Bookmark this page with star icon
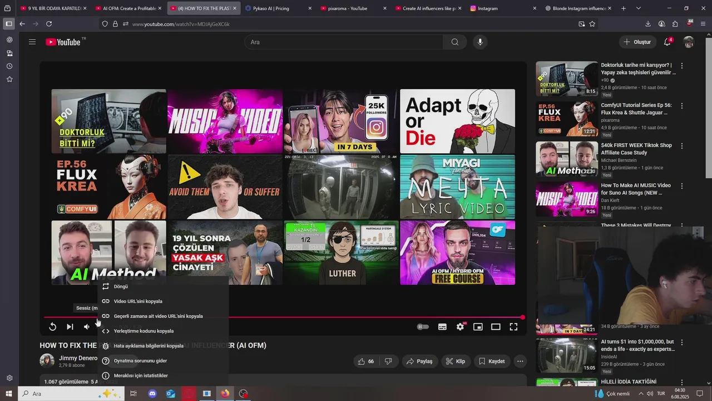Viewport: 712px width, 401px height. 592,24
